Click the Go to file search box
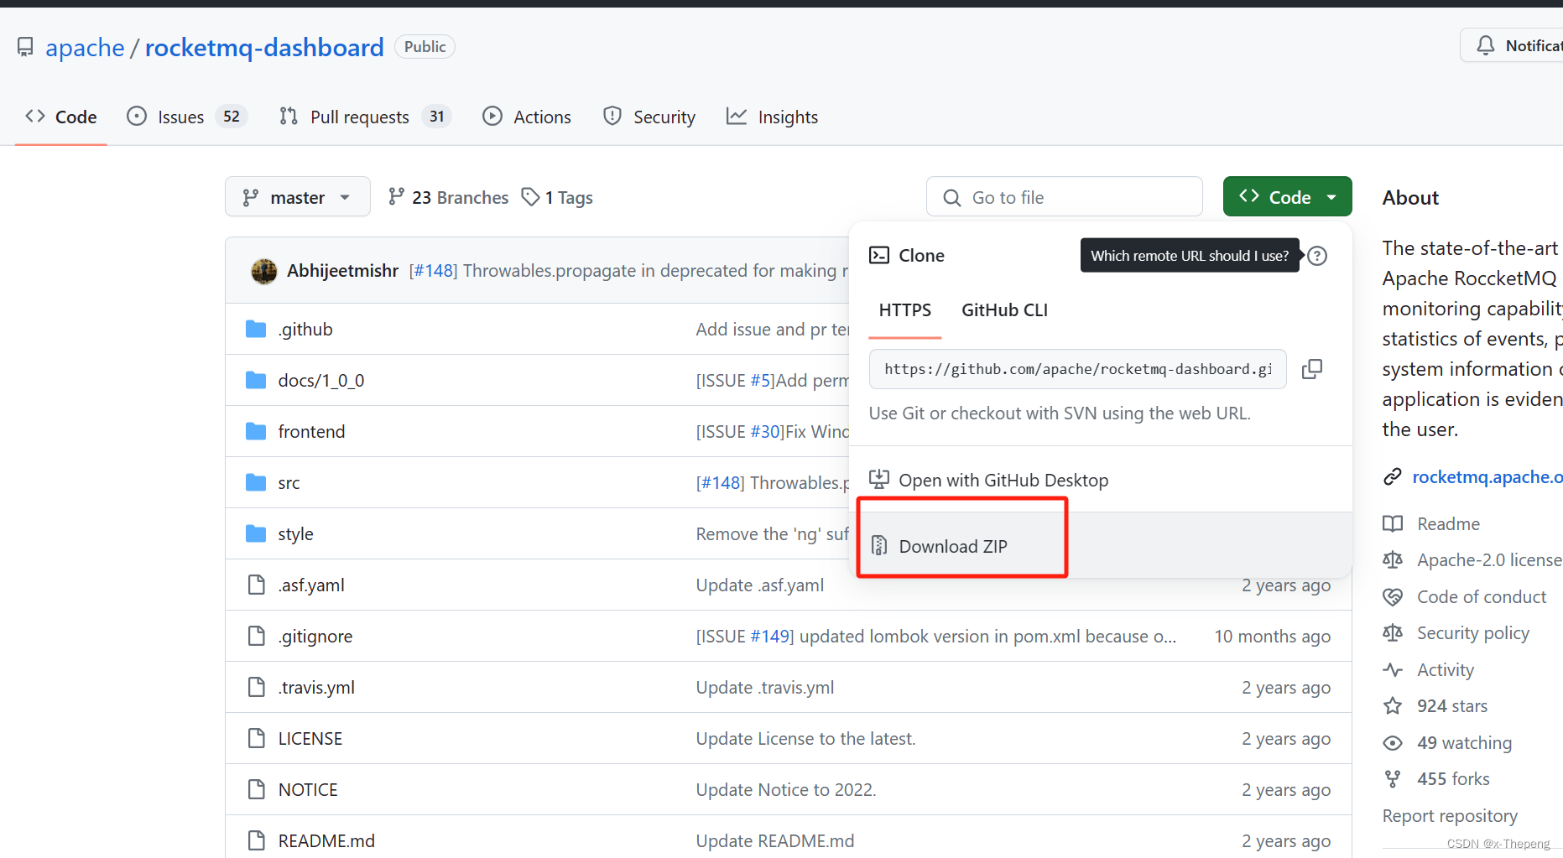The image size is (1563, 858). click(1064, 196)
